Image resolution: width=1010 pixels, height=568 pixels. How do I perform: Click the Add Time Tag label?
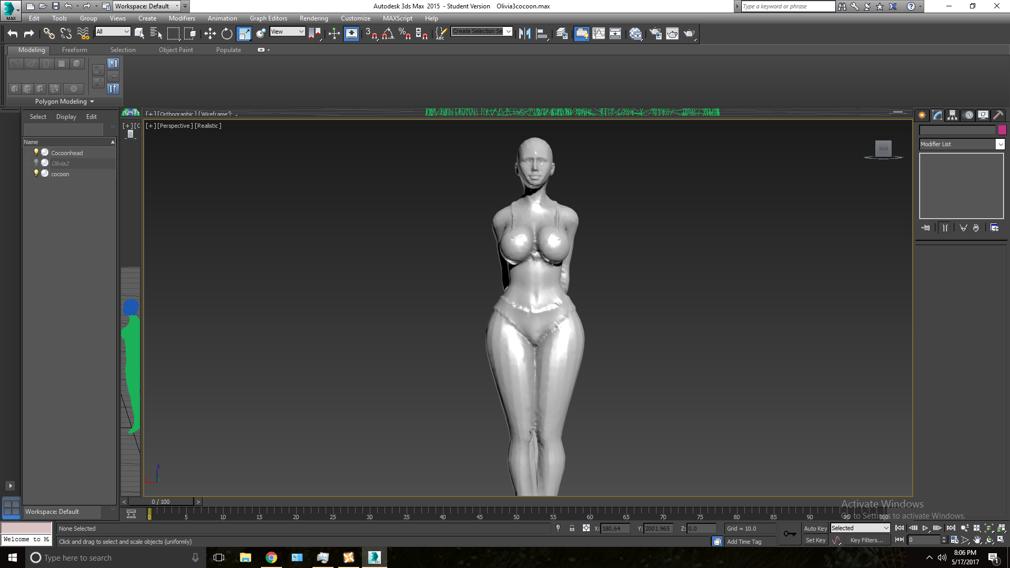coord(744,542)
